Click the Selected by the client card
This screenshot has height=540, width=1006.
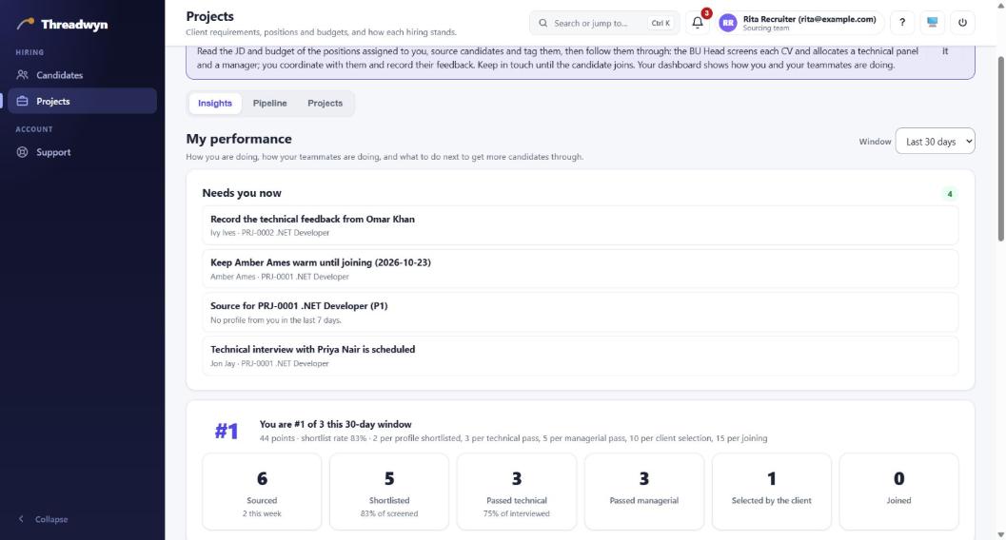click(x=771, y=492)
